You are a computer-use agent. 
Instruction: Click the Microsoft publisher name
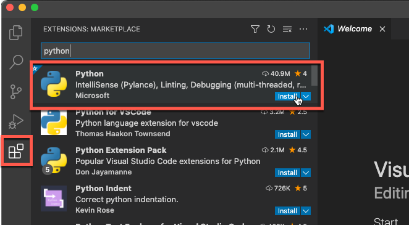[x=92, y=96]
